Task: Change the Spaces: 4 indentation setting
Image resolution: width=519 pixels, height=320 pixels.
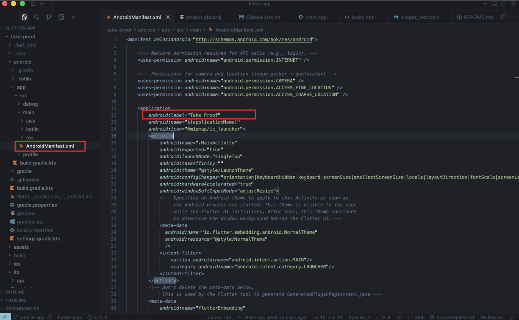Action: point(359,317)
